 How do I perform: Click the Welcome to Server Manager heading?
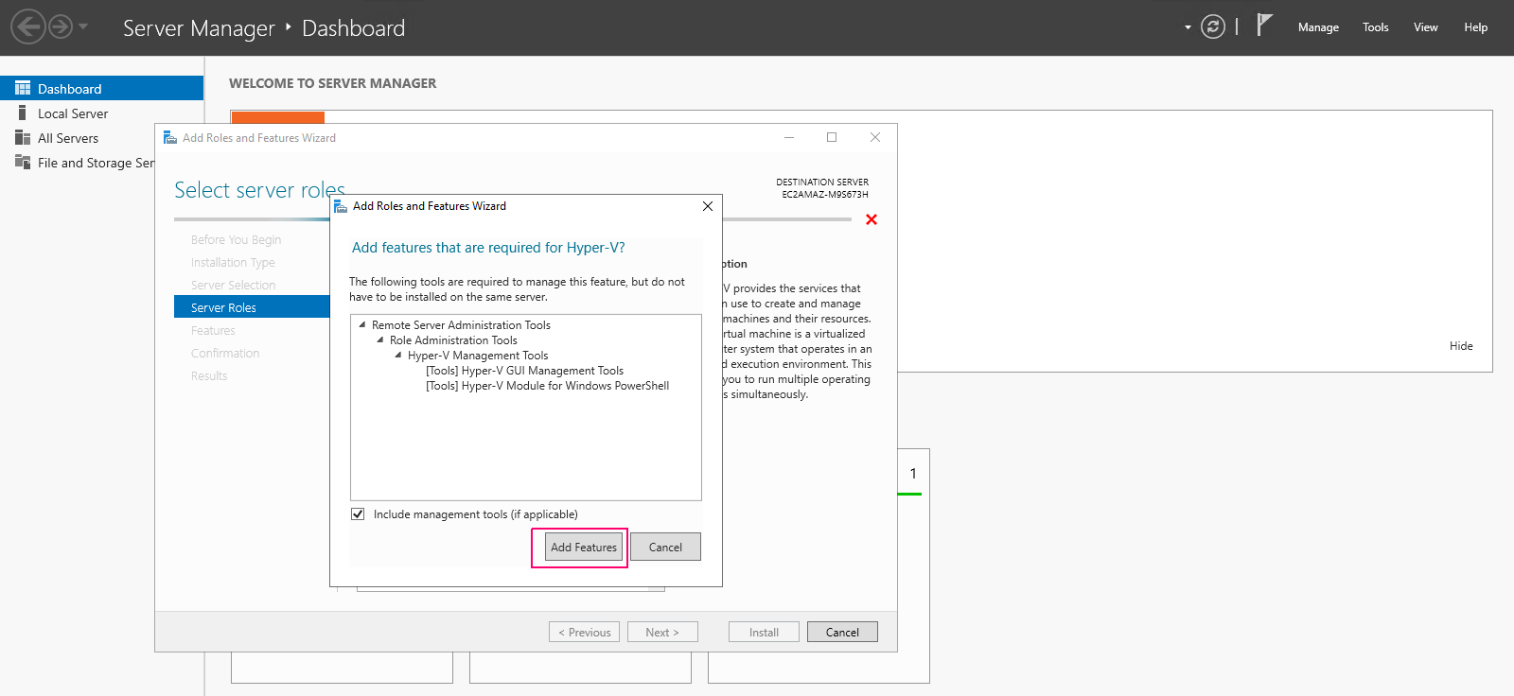[x=332, y=83]
